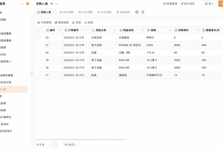Open 规格 column dropdown arrow
The width and height of the screenshot is (223, 149).
click(170, 30)
